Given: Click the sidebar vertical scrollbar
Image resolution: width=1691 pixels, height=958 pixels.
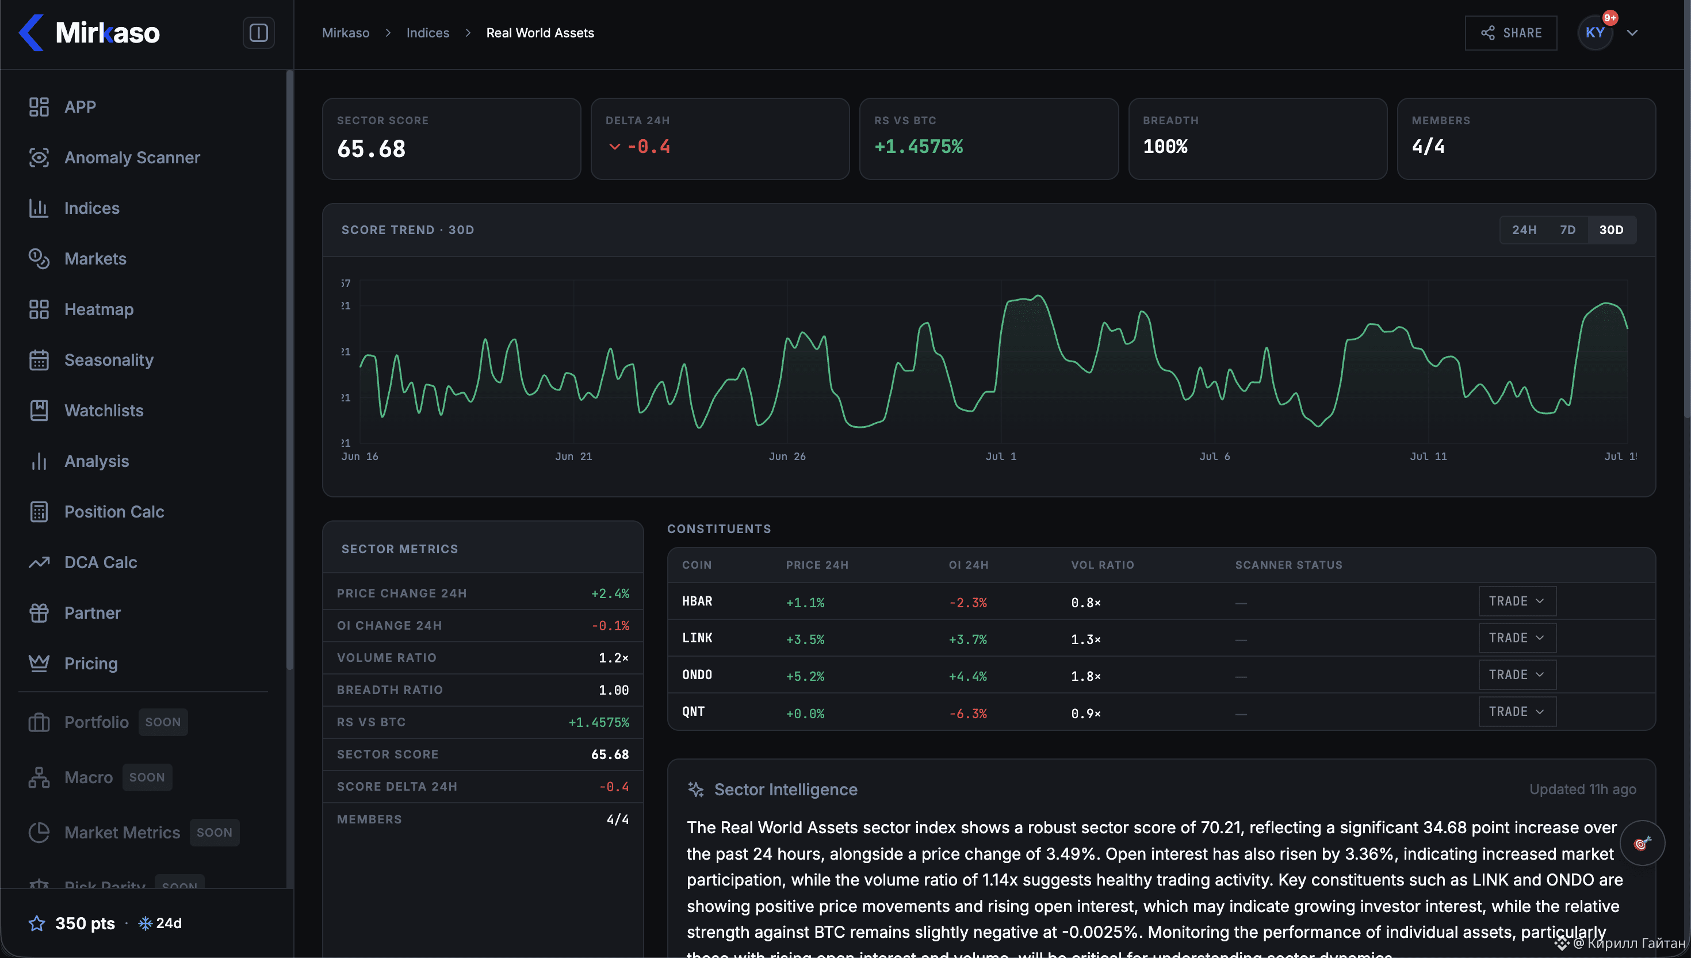Looking at the screenshot, I should (289, 369).
